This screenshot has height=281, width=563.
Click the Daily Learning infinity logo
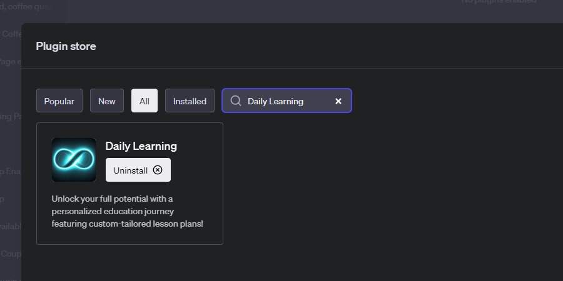(x=74, y=160)
